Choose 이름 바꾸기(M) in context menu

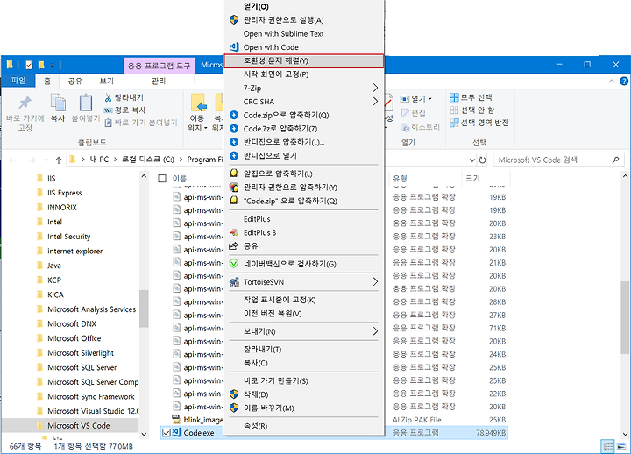303,408
